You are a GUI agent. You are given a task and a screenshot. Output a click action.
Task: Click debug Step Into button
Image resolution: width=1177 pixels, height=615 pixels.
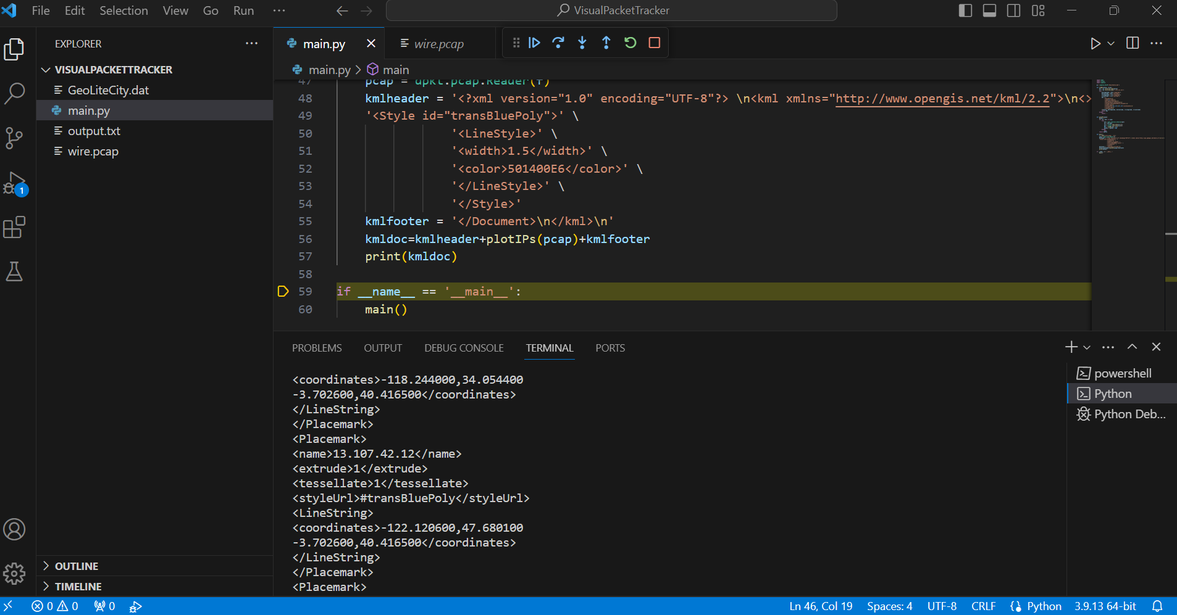pyautogui.click(x=582, y=43)
